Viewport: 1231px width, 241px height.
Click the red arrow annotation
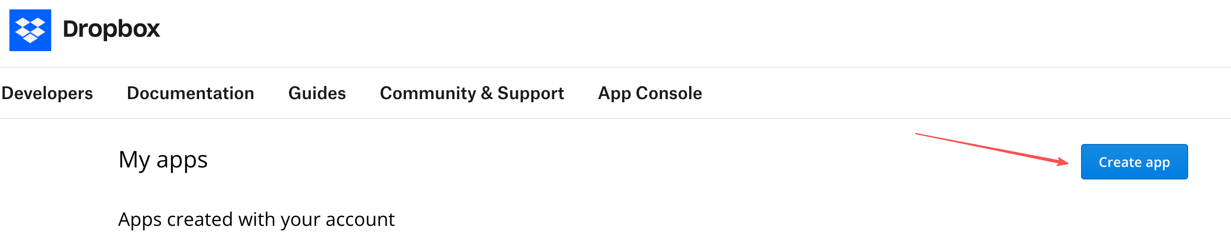(992, 149)
